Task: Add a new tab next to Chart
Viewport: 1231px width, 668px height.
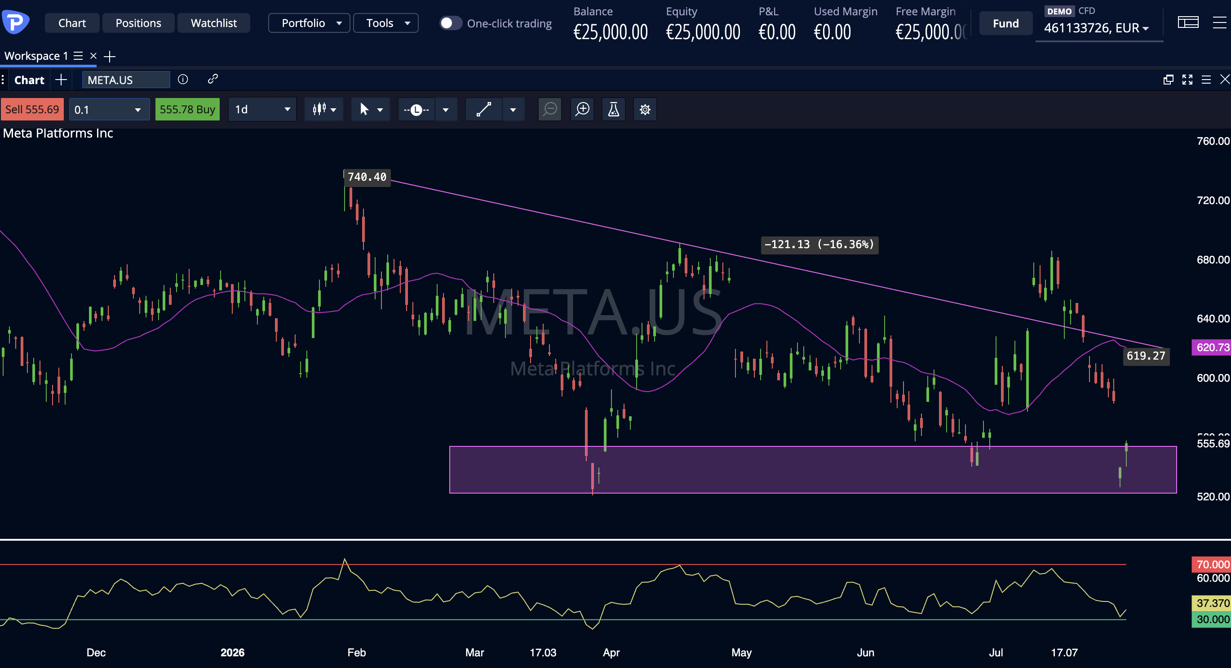Action: (x=61, y=80)
